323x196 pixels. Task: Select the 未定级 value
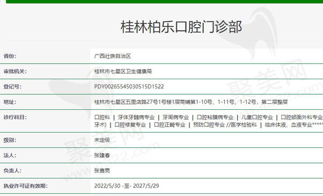[x=102, y=140]
